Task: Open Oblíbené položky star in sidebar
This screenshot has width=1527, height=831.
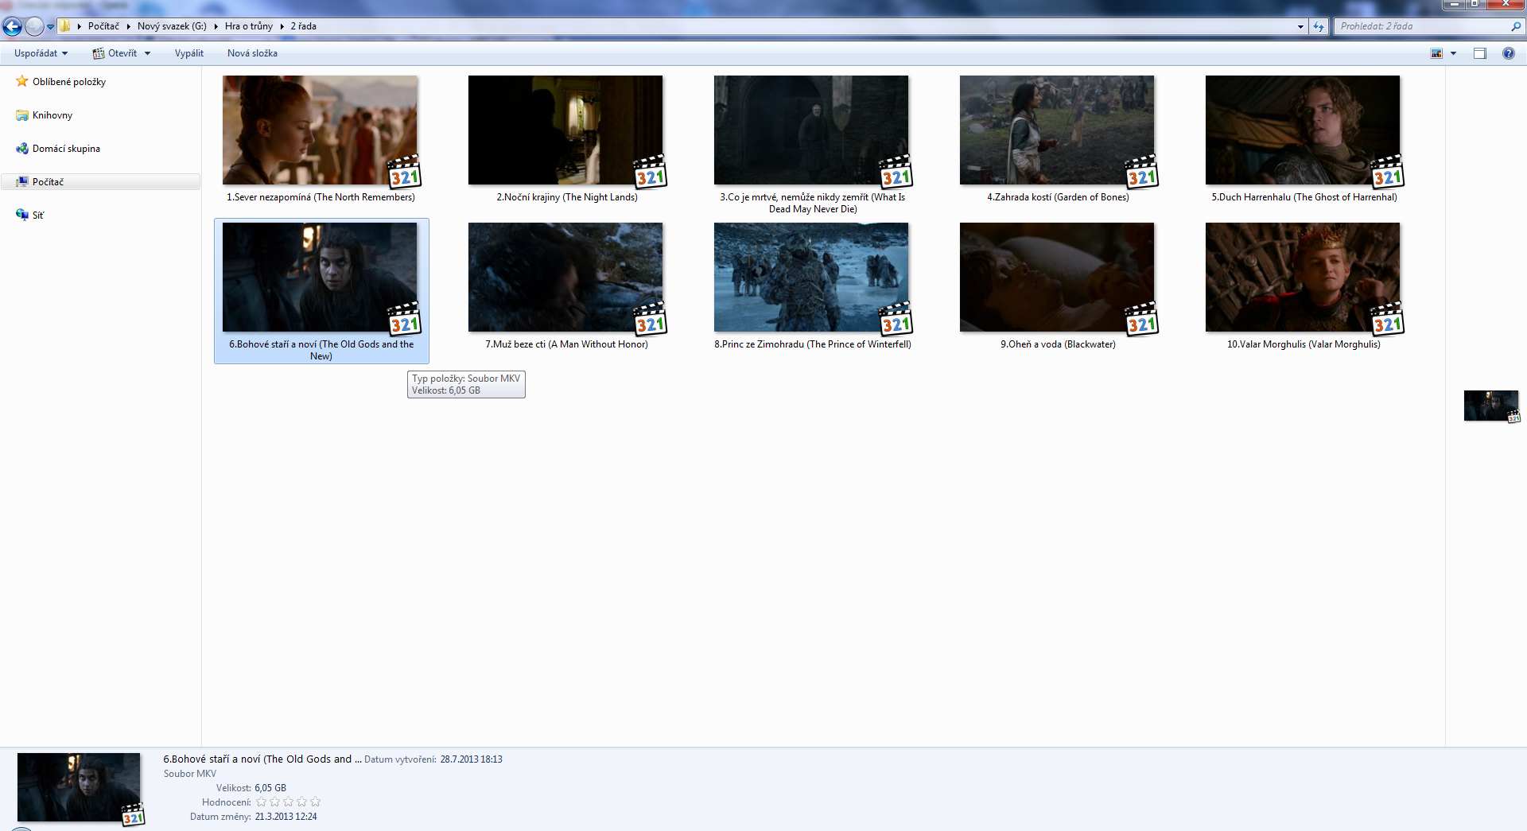Action: (x=22, y=82)
